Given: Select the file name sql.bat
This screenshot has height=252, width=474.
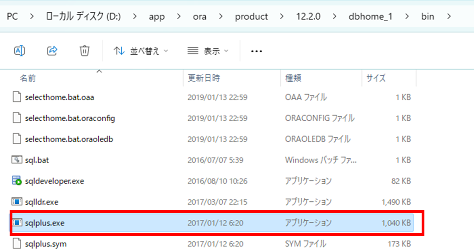Looking at the screenshot, I should click(x=37, y=160).
